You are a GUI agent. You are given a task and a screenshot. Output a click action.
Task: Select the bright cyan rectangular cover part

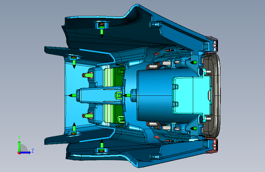[x=192, y=95]
